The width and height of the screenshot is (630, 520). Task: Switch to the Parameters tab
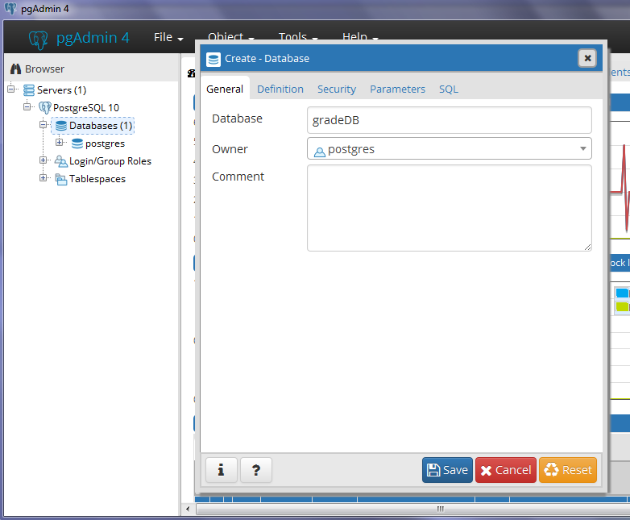397,89
